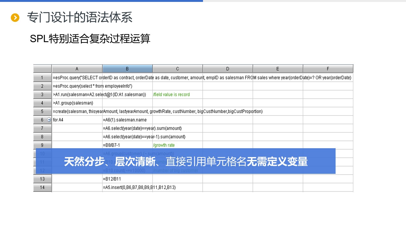Collapse the for-loop block at row 6
The width and height of the screenshot is (406, 228).
(49, 120)
